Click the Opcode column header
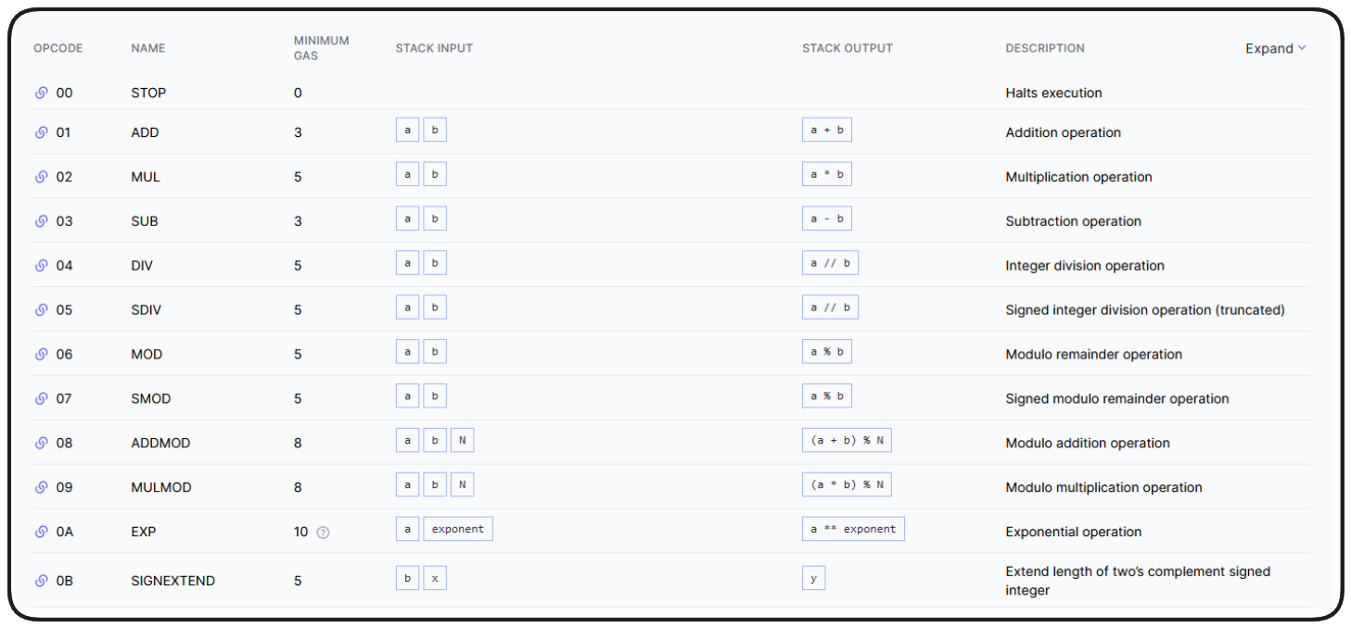This screenshot has height=628, width=1351. click(x=58, y=48)
